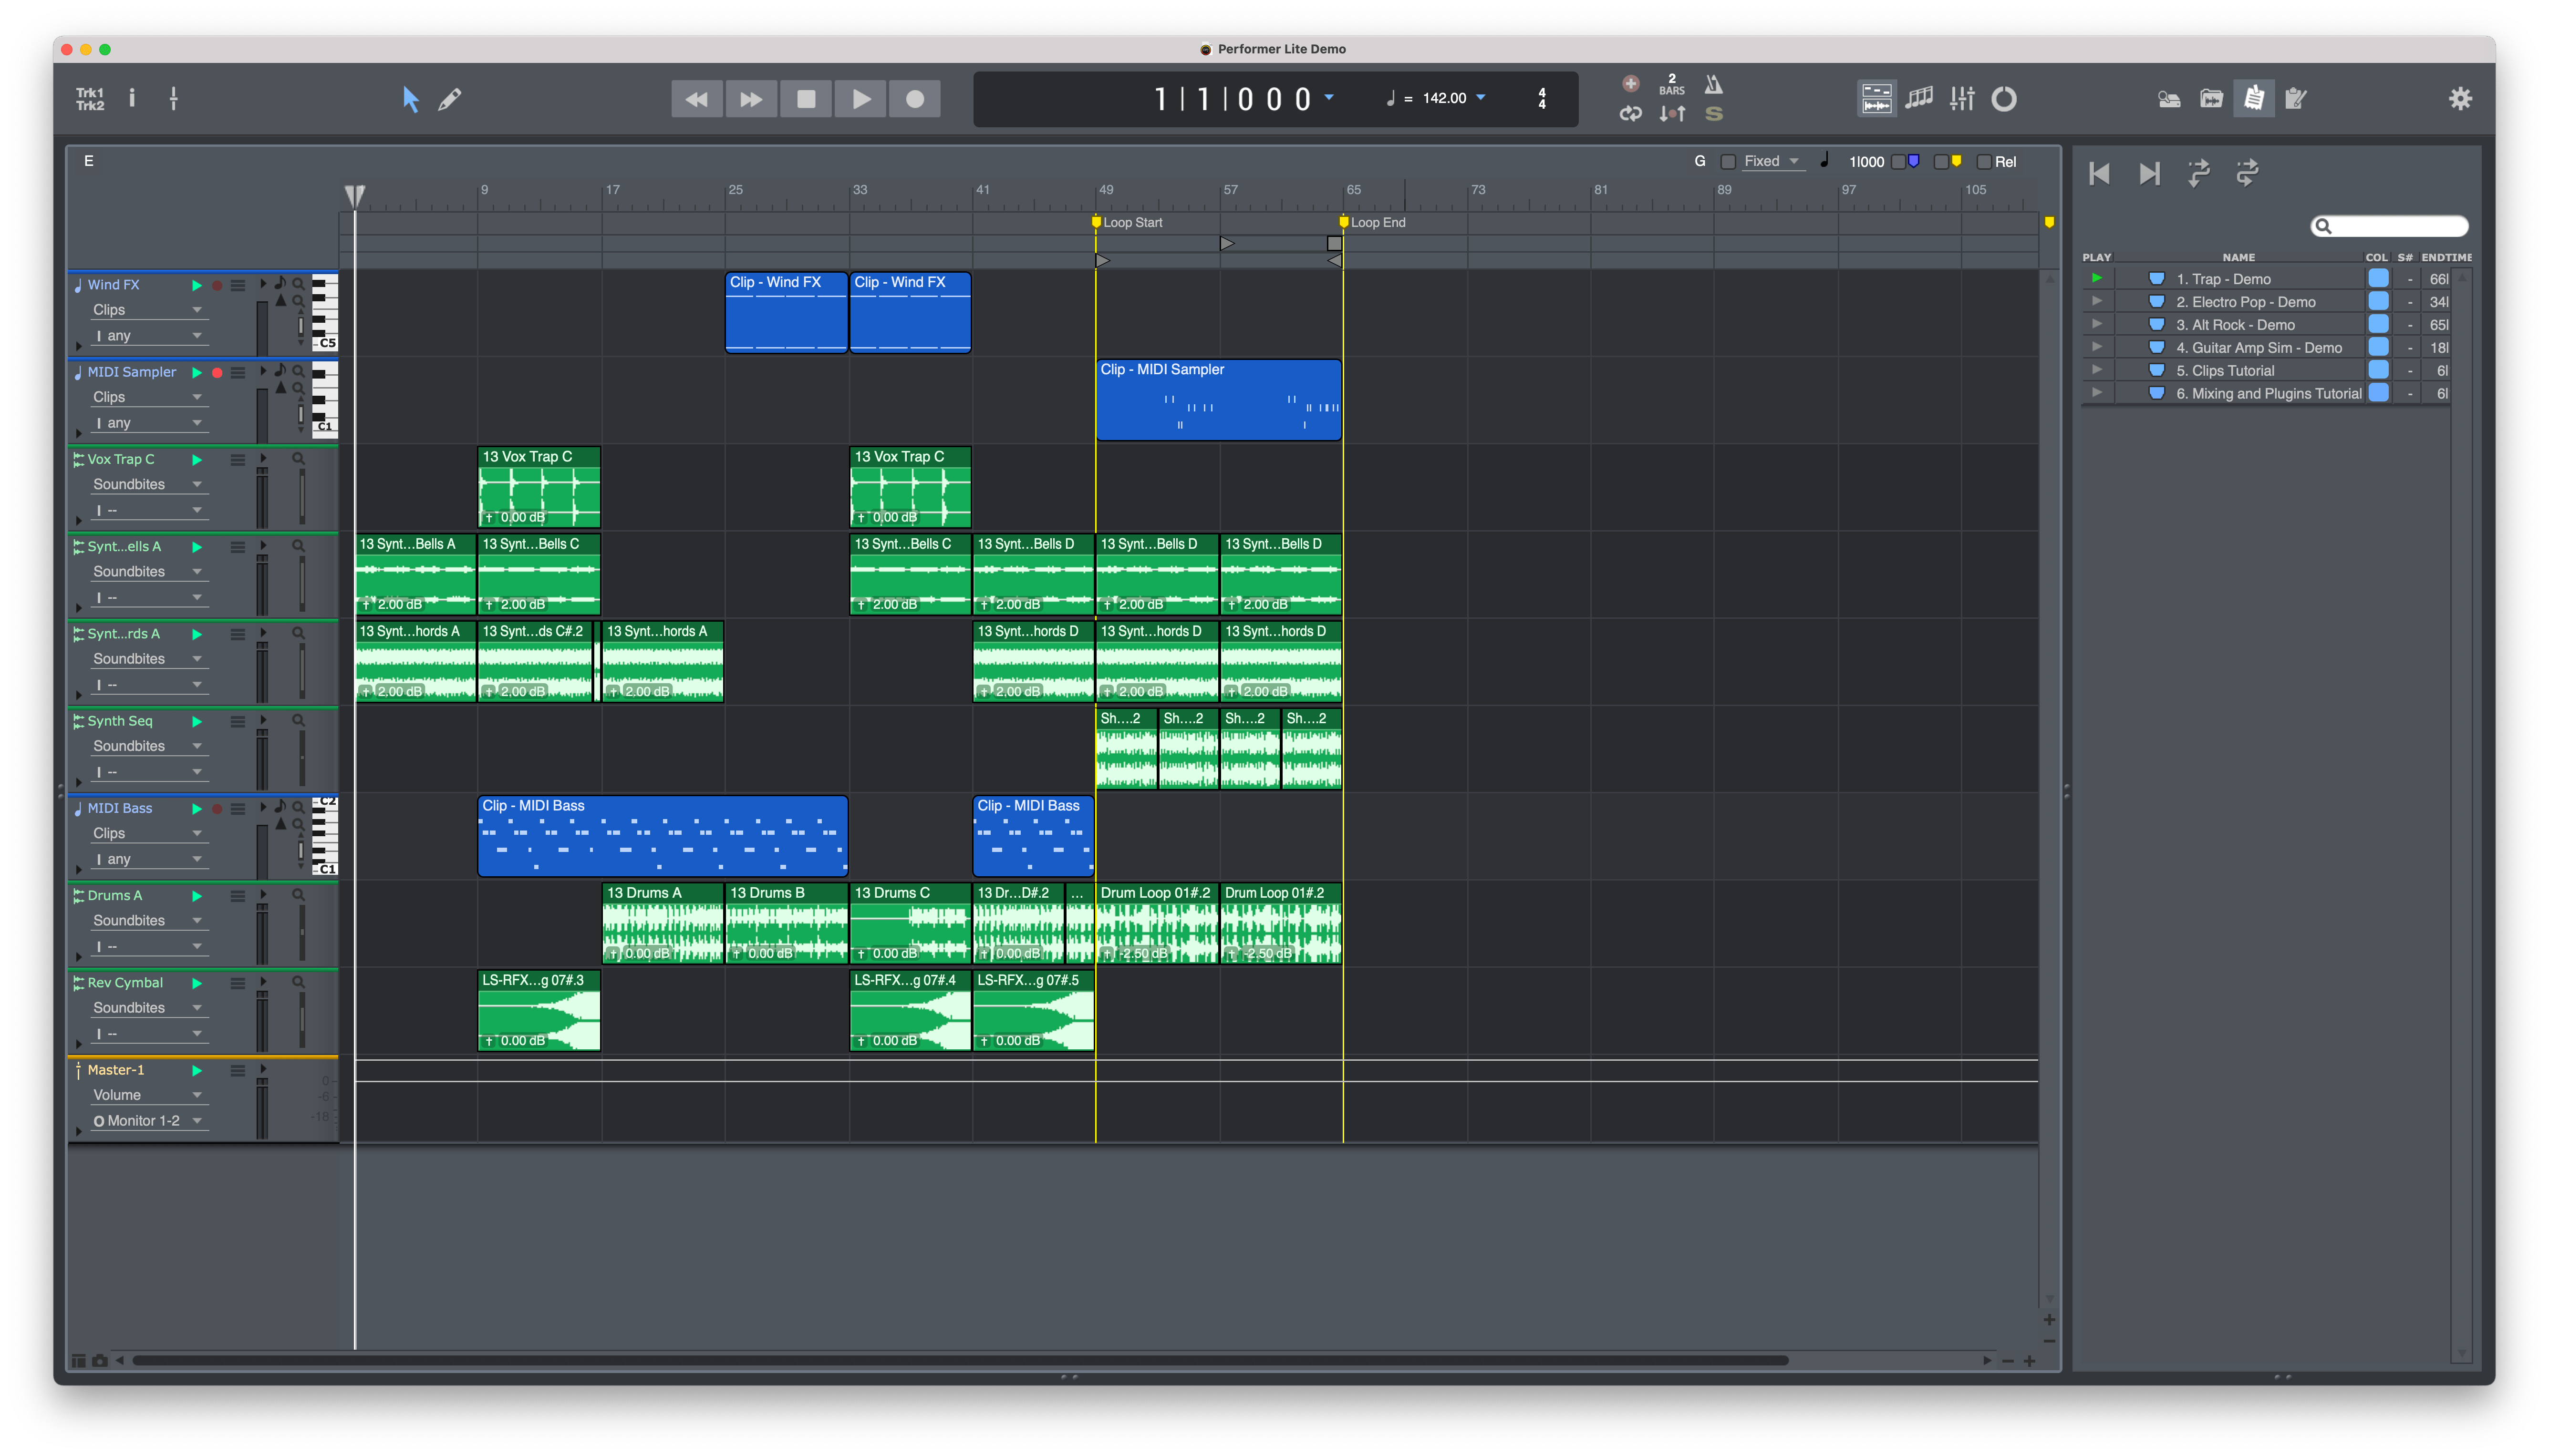2549x1456 pixels.
Task: Open the Trk1 Trk2 track selector
Action: (90, 99)
